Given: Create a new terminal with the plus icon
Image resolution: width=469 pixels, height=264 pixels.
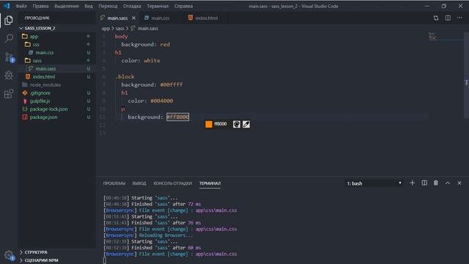Looking at the screenshot, I should coord(412,183).
